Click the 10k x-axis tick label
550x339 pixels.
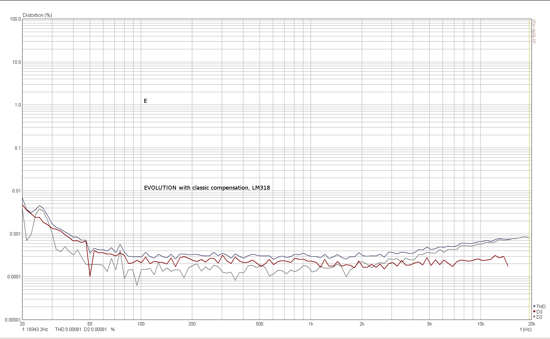(480, 324)
